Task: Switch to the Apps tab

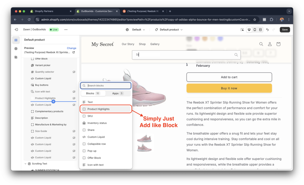Action: pos(118,93)
